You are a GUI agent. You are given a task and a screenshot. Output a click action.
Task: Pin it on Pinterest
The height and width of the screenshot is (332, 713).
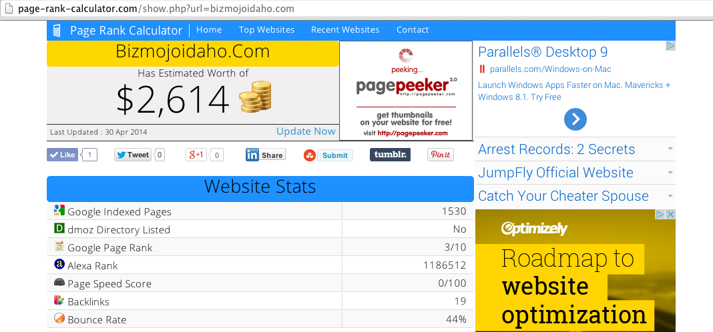point(441,155)
